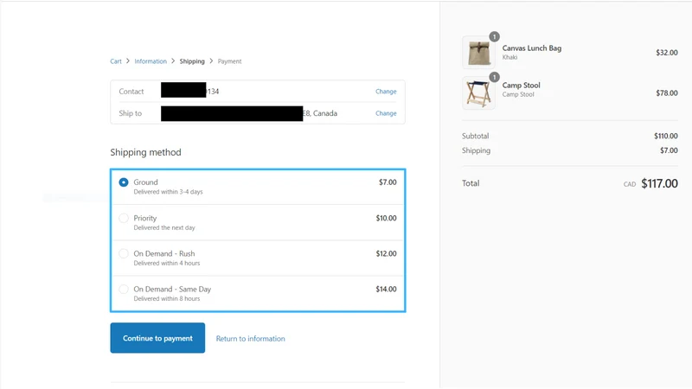Click the Camp Stool product name

(522, 85)
